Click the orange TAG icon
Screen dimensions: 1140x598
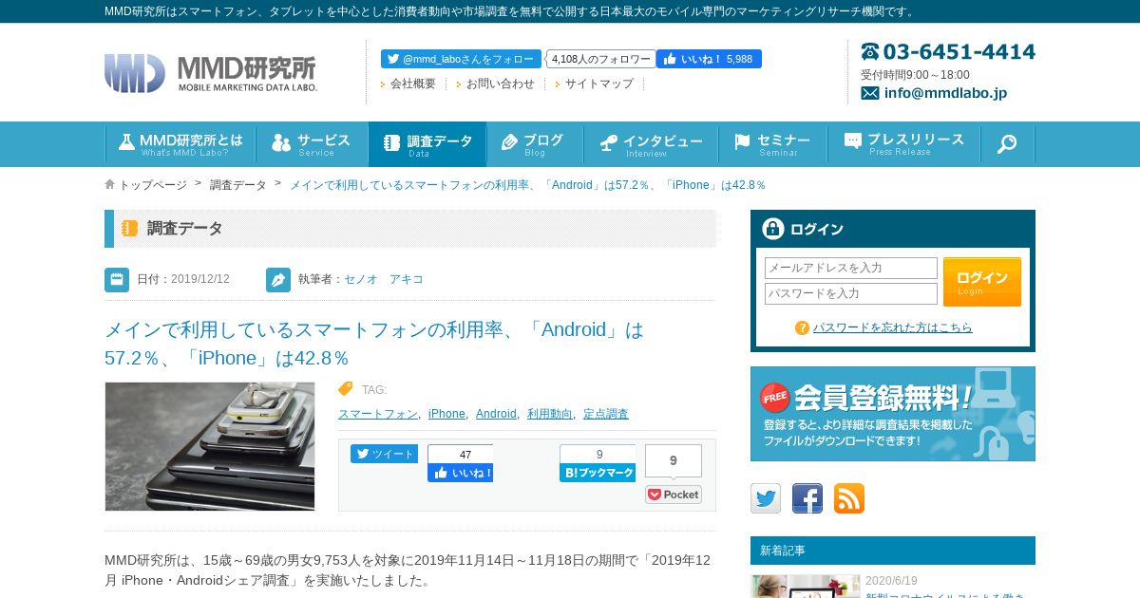[x=346, y=389]
